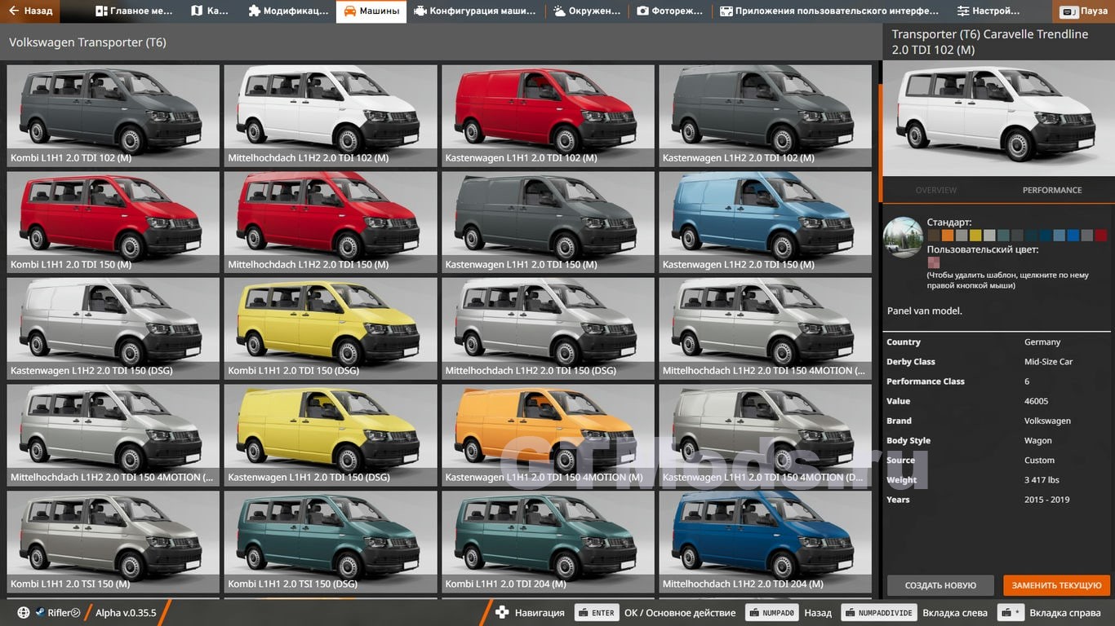Screen dimensions: 1115x626
Task: Pick the yellow standard color swatch
Action: [x=975, y=236]
